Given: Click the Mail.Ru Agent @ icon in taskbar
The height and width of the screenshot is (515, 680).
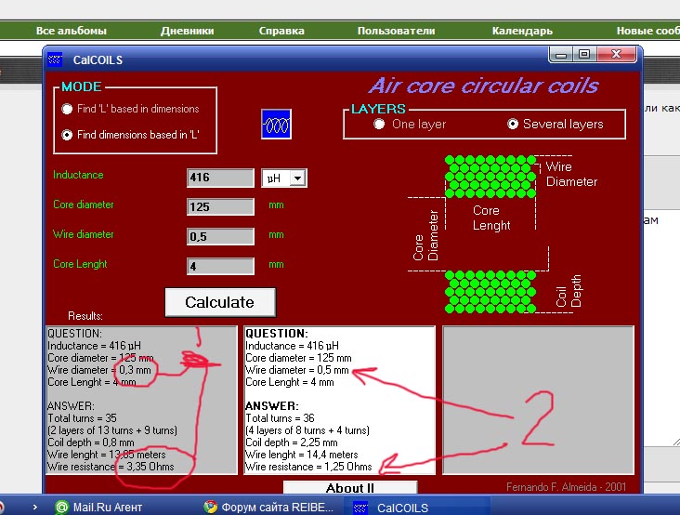Looking at the screenshot, I should (x=62, y=507).
